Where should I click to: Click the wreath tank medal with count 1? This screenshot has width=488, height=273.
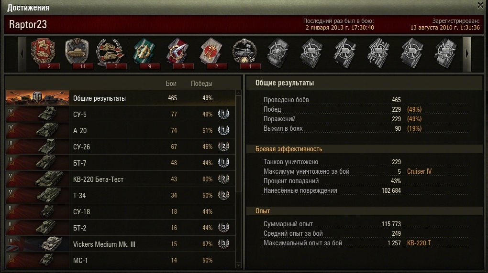245,53
